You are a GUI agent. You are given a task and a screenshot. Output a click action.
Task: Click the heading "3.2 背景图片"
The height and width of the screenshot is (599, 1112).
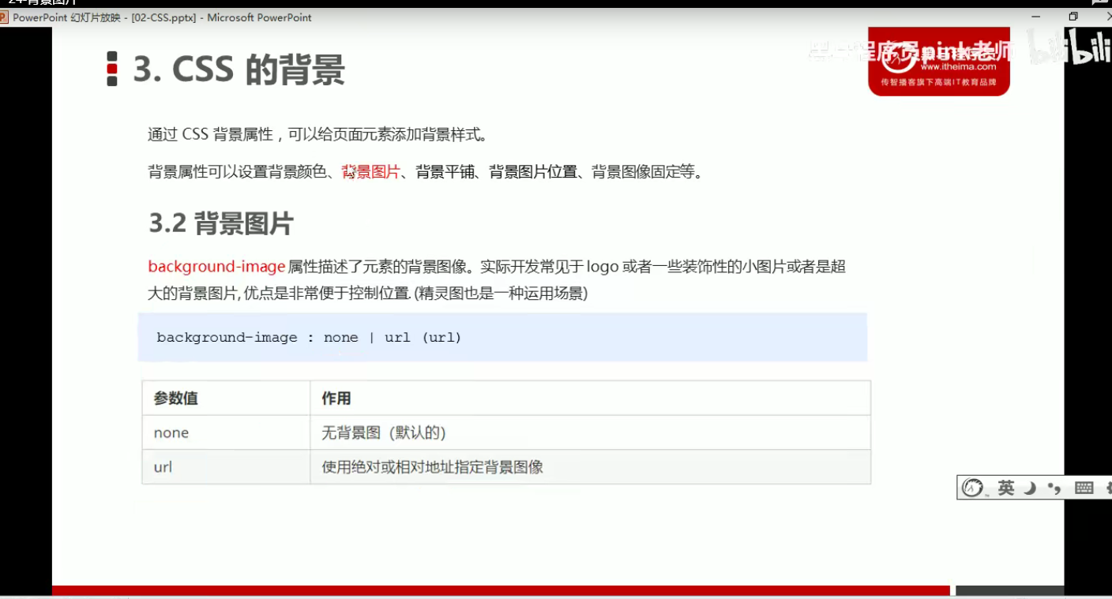tap(221, 223)
